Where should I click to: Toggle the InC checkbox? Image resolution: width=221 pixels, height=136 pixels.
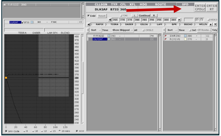click(190, 30)
